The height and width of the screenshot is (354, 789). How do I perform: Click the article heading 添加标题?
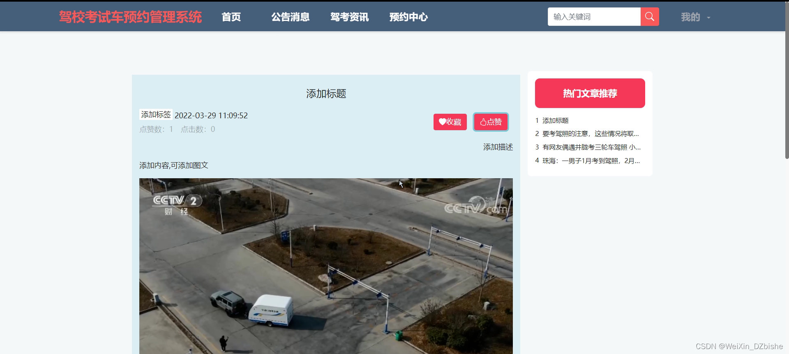(x=326, y=94)
